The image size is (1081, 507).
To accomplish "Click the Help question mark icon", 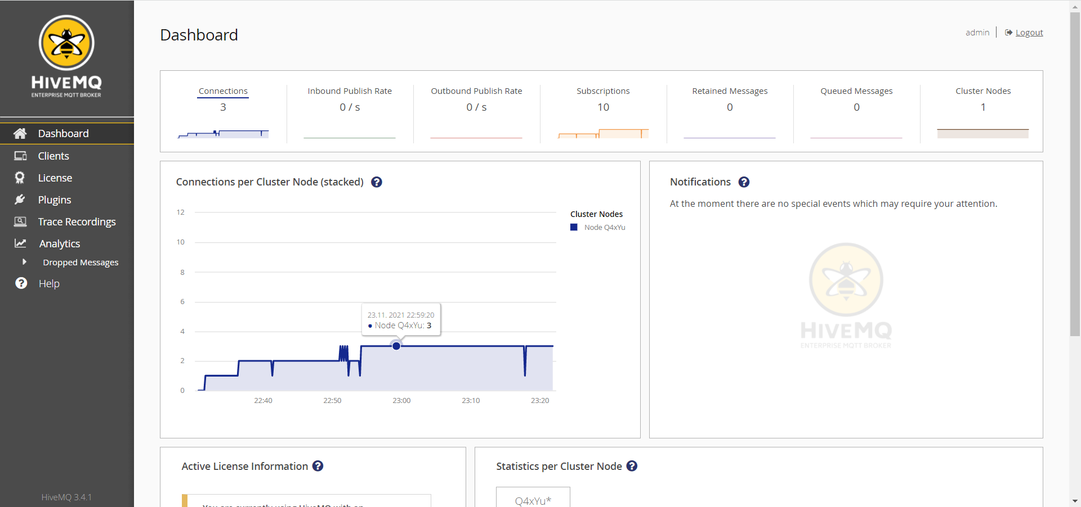I will coord(20,283).
